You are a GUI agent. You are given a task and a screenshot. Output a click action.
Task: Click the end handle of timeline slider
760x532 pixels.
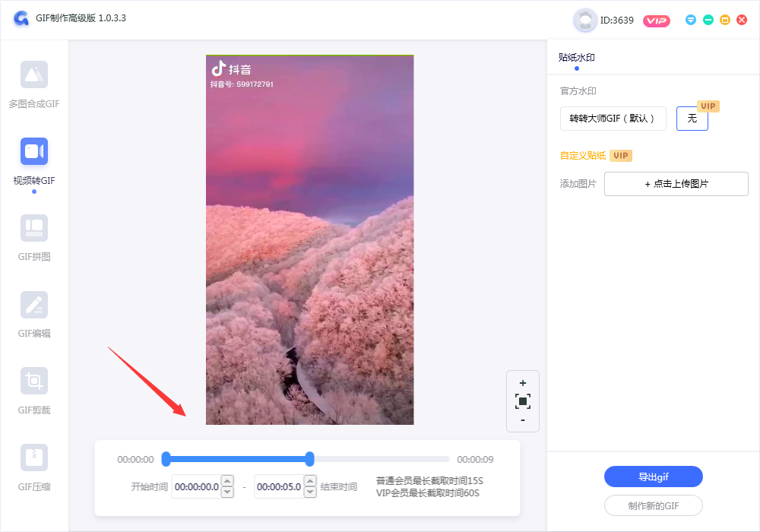tap(309, 458)
